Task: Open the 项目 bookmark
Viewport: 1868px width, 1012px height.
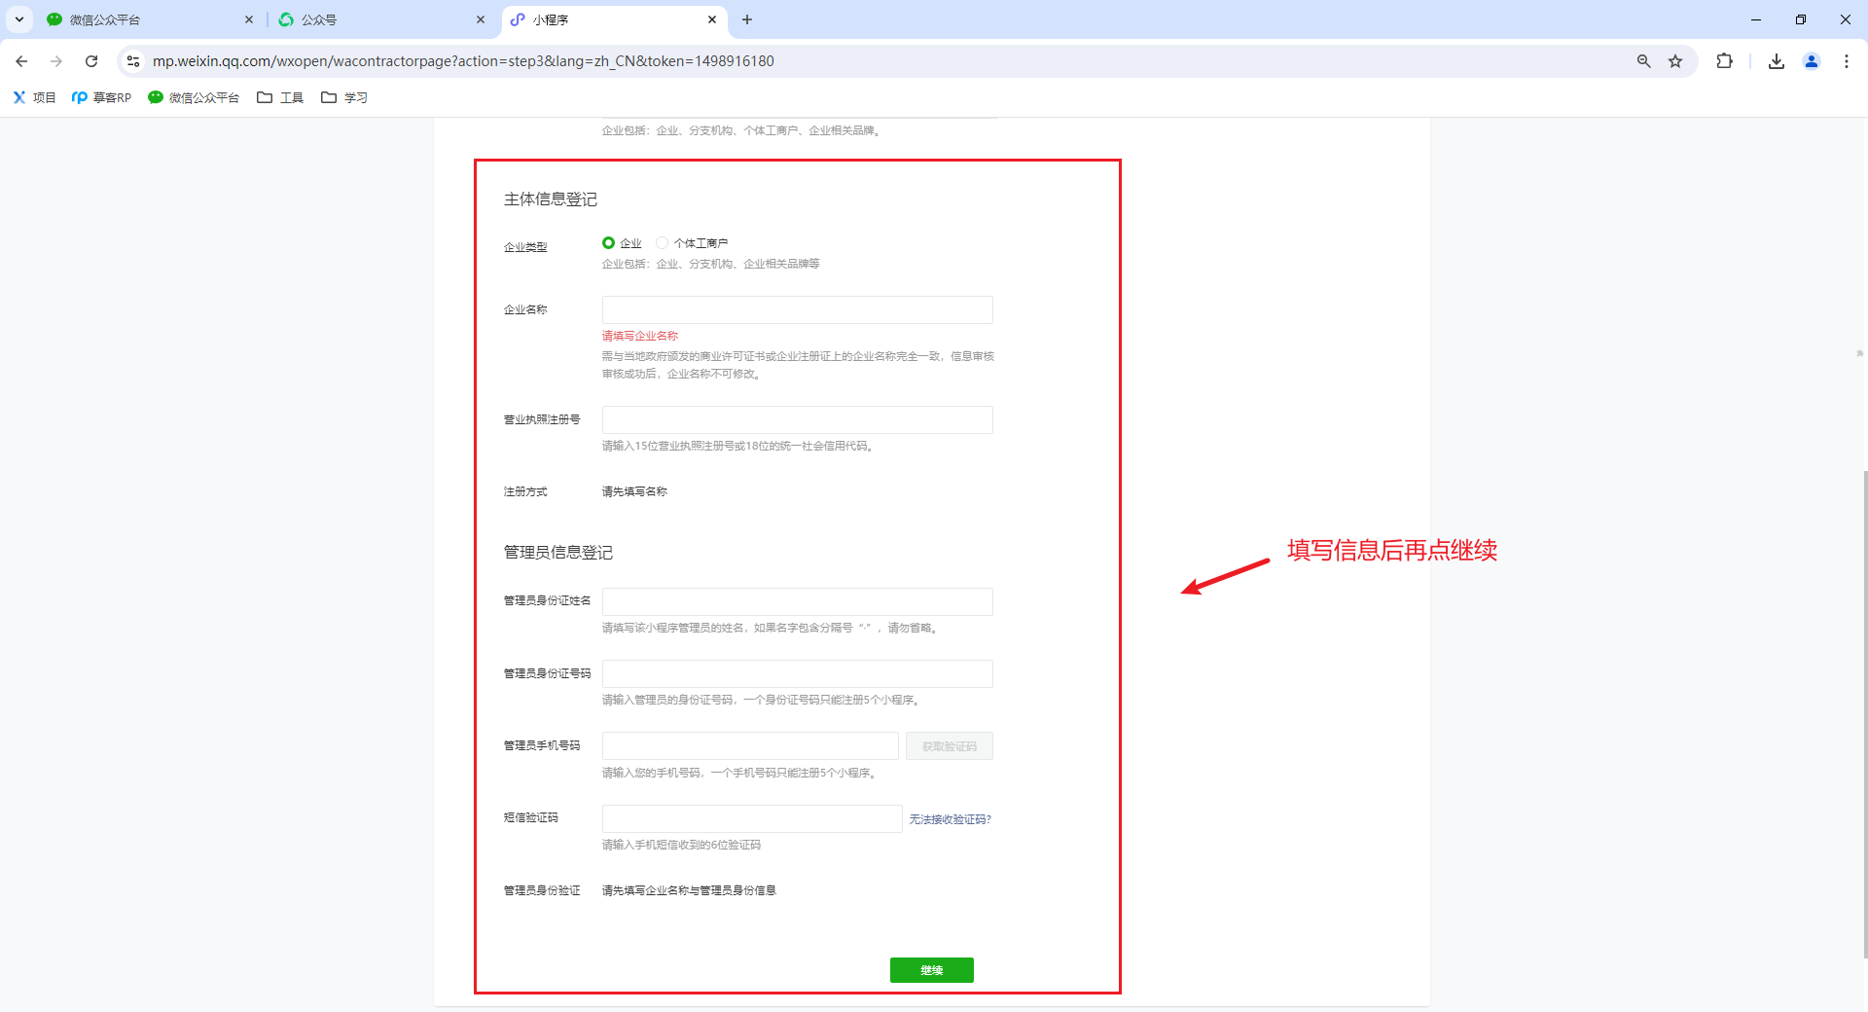Action: (x=34, y=97)
